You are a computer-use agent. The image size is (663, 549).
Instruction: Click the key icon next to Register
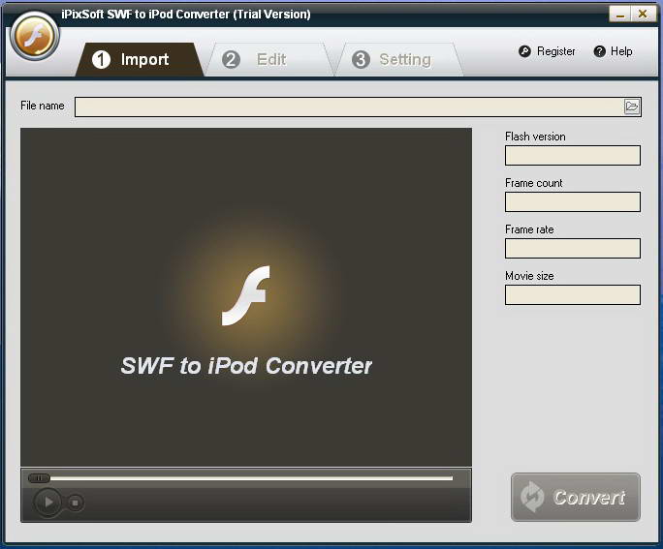click(524, 51)
